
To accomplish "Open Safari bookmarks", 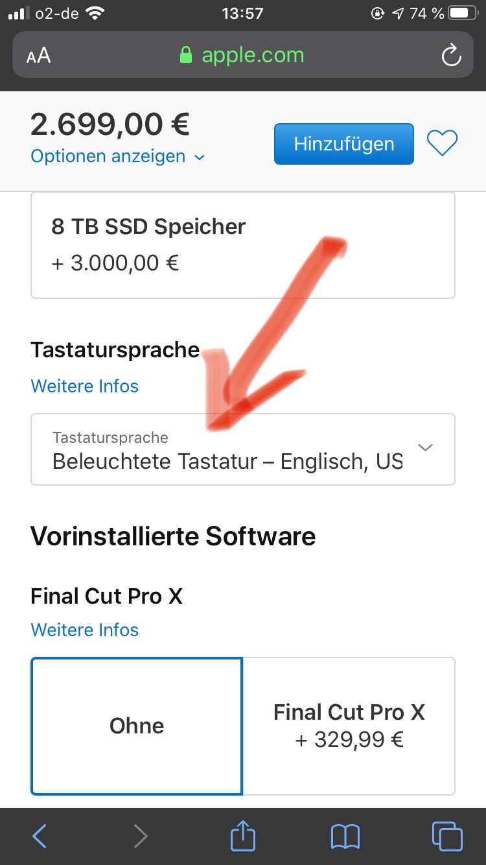I will pos(345,836).
